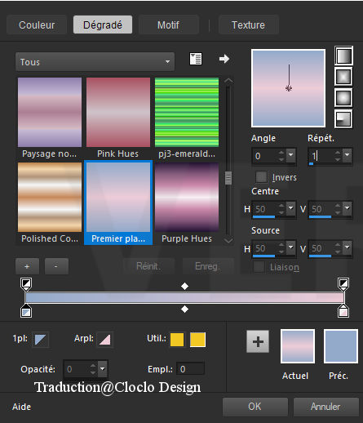This screenshot has width=363, height=423.
Task: Open the Tous category dropdown
Action: pyautogui.click(x=95, y=62)
